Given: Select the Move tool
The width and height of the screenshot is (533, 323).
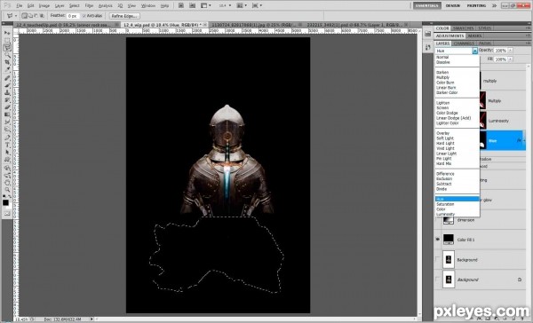Looking at the screenshot, I should click(7, 33).
